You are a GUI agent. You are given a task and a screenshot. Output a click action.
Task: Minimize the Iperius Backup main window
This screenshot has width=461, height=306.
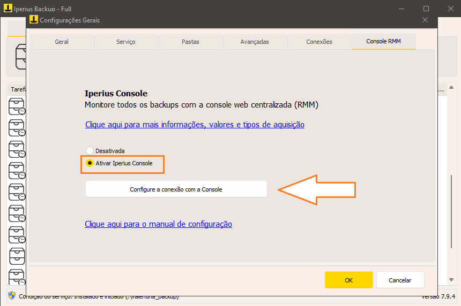pyautogui.click(x=401, y=9)
